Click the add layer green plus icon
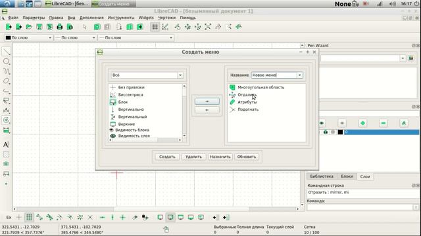 tap(362, 123)
